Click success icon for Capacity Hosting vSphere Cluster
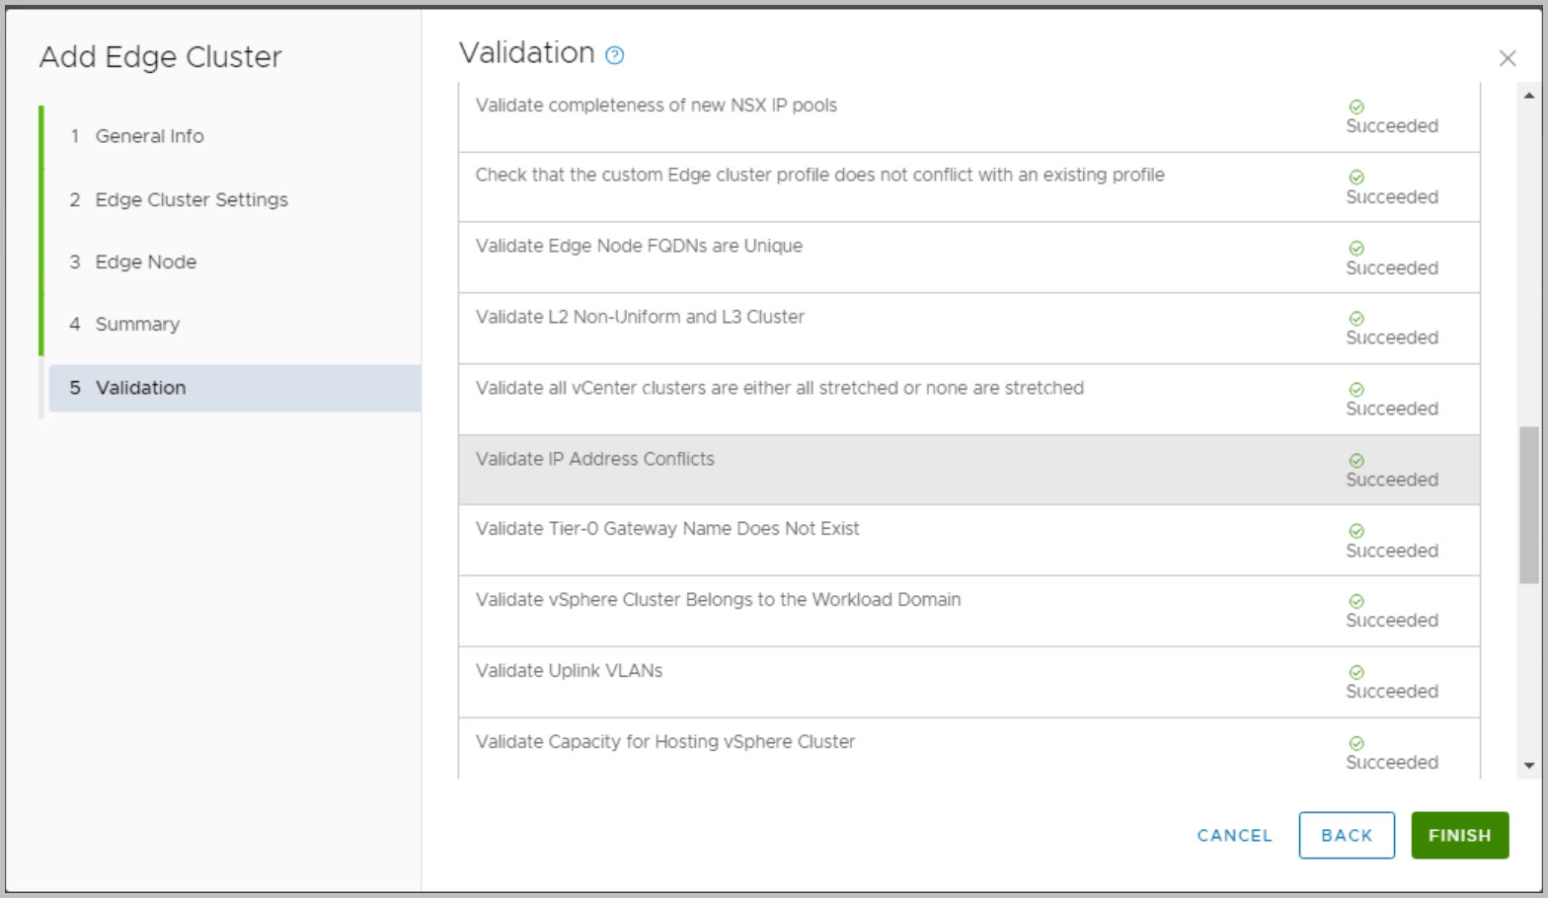 (1356, 743)
